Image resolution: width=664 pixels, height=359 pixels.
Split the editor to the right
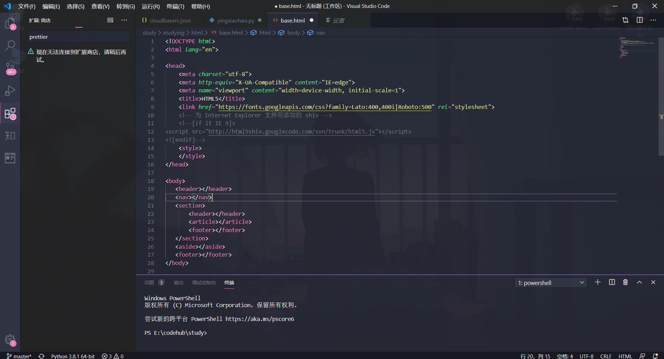639,20
